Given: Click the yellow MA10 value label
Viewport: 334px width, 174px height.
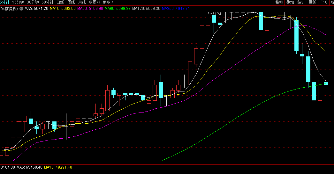Looking at the screenshot, I should pyautogui.click(x=63, y=9).
